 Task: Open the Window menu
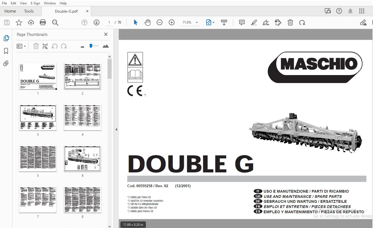[50, 3]
